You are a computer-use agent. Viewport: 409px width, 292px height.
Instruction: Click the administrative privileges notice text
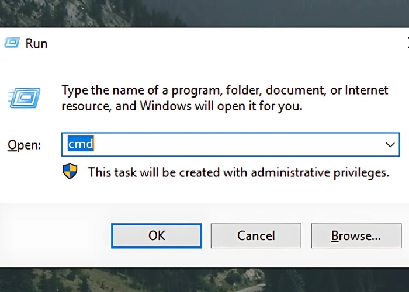click(x=238, y=172)
